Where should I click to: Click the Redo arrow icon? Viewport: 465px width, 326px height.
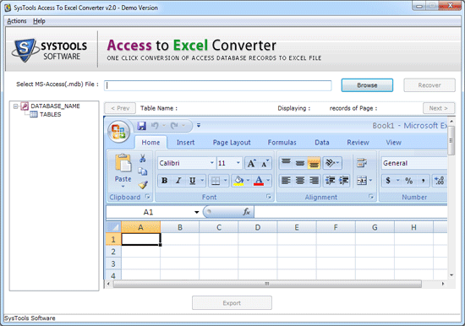click(174, 126)
